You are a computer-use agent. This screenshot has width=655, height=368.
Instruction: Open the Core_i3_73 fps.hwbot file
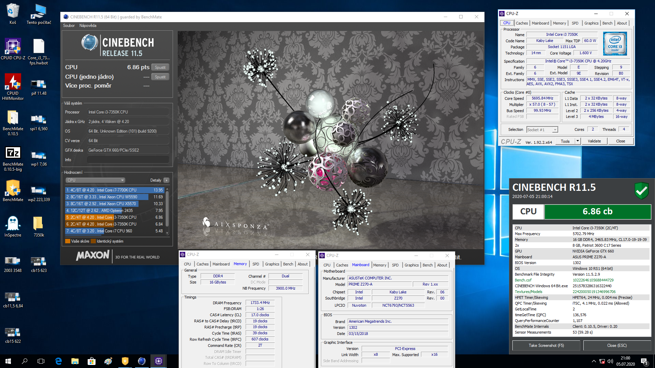[39, 52]
